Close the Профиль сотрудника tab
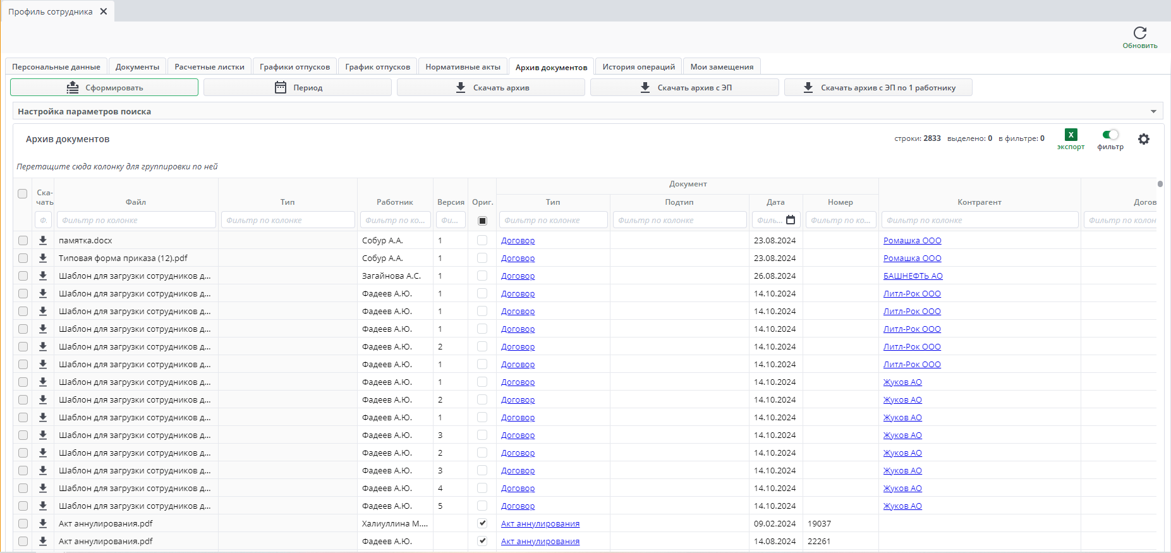The height and width of the screenshot is (553, 1171). pos(104,11)
